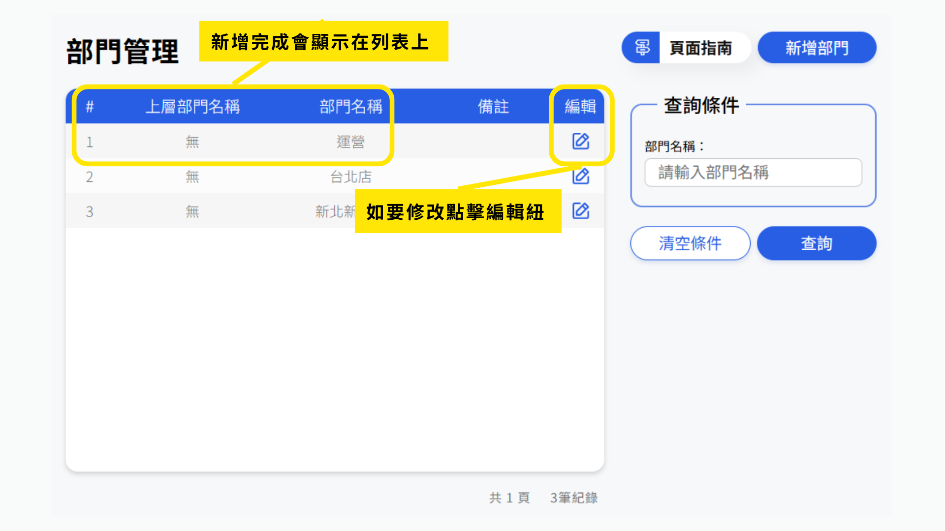945x531 pixels.
Task: Click edit icon for 運營 row
Action: (581, 141)
